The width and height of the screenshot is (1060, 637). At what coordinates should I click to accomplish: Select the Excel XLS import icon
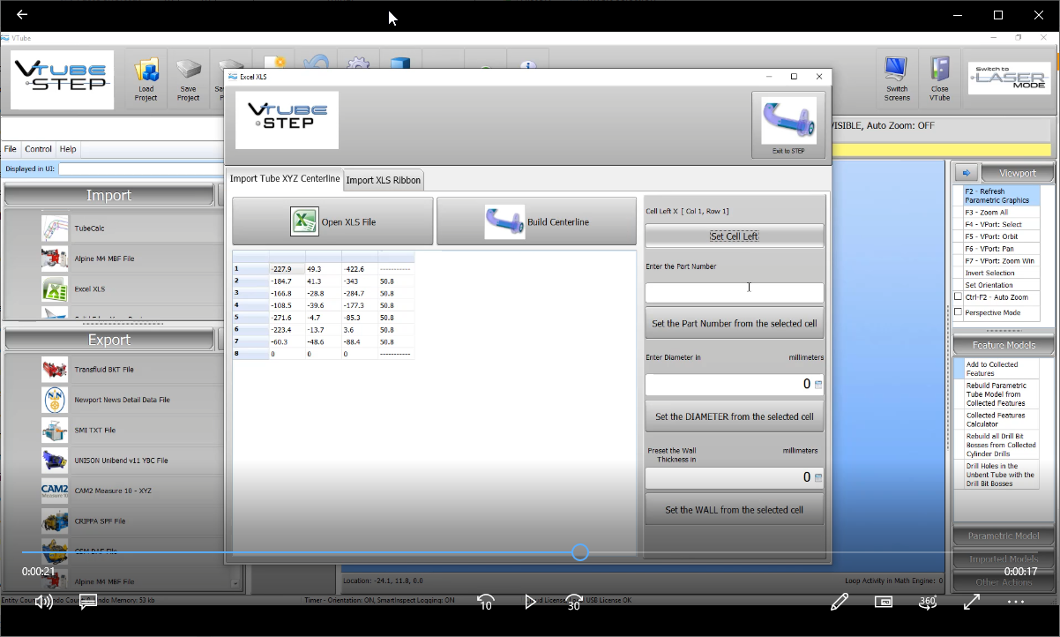55,289
